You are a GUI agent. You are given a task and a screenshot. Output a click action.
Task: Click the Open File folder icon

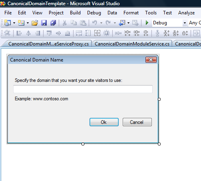click(x=35, y=23)
